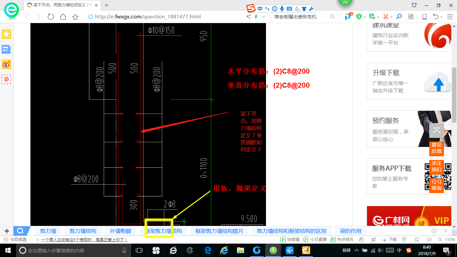Click the vertical page scrollbar
The width and height of the screenshot is (457, 257).
tap(454, 94)
